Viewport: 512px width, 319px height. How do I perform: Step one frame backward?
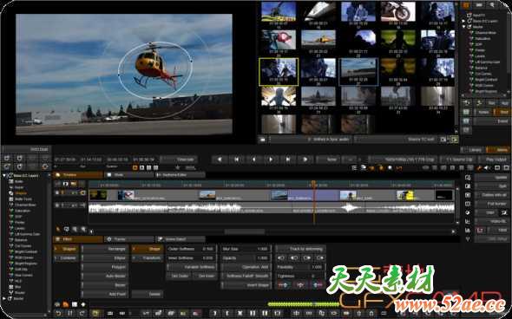point(253,159)
